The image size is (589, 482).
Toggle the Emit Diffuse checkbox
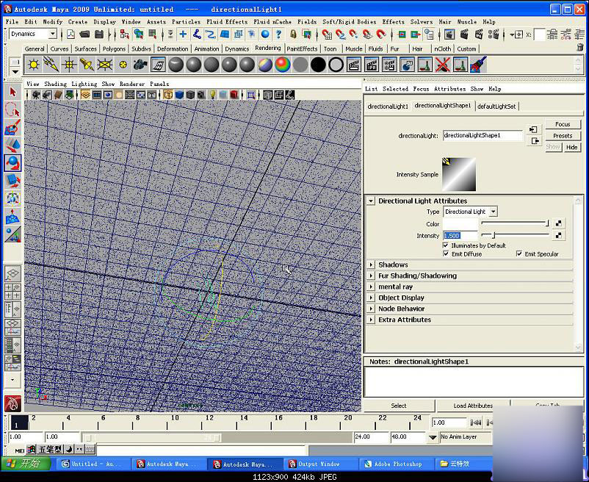(446, 254)
